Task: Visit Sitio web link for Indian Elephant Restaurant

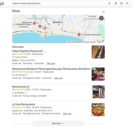Action: coord(51,63)
